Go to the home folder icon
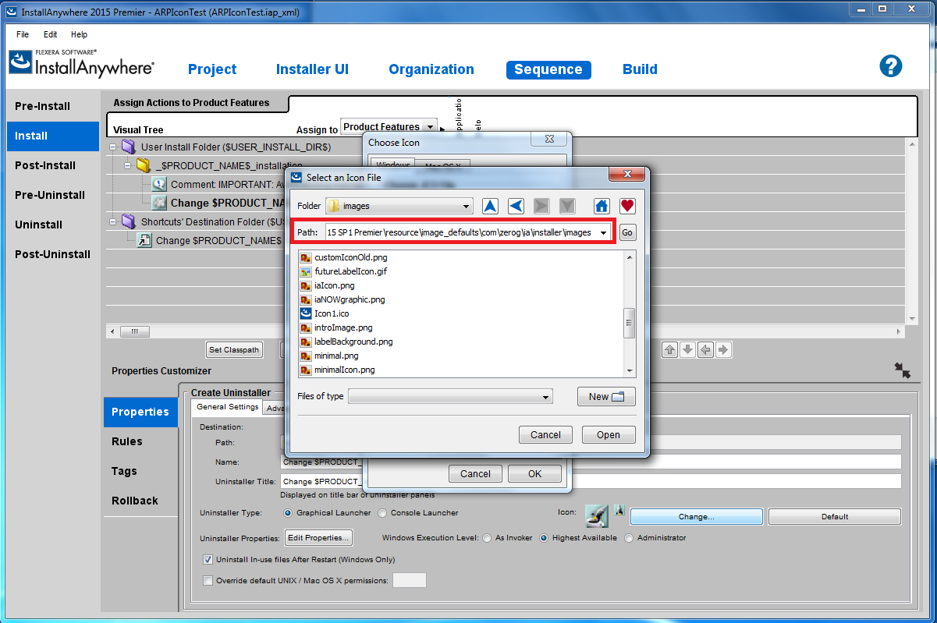Viewport: 937px width, 623px height. point(602,206)
